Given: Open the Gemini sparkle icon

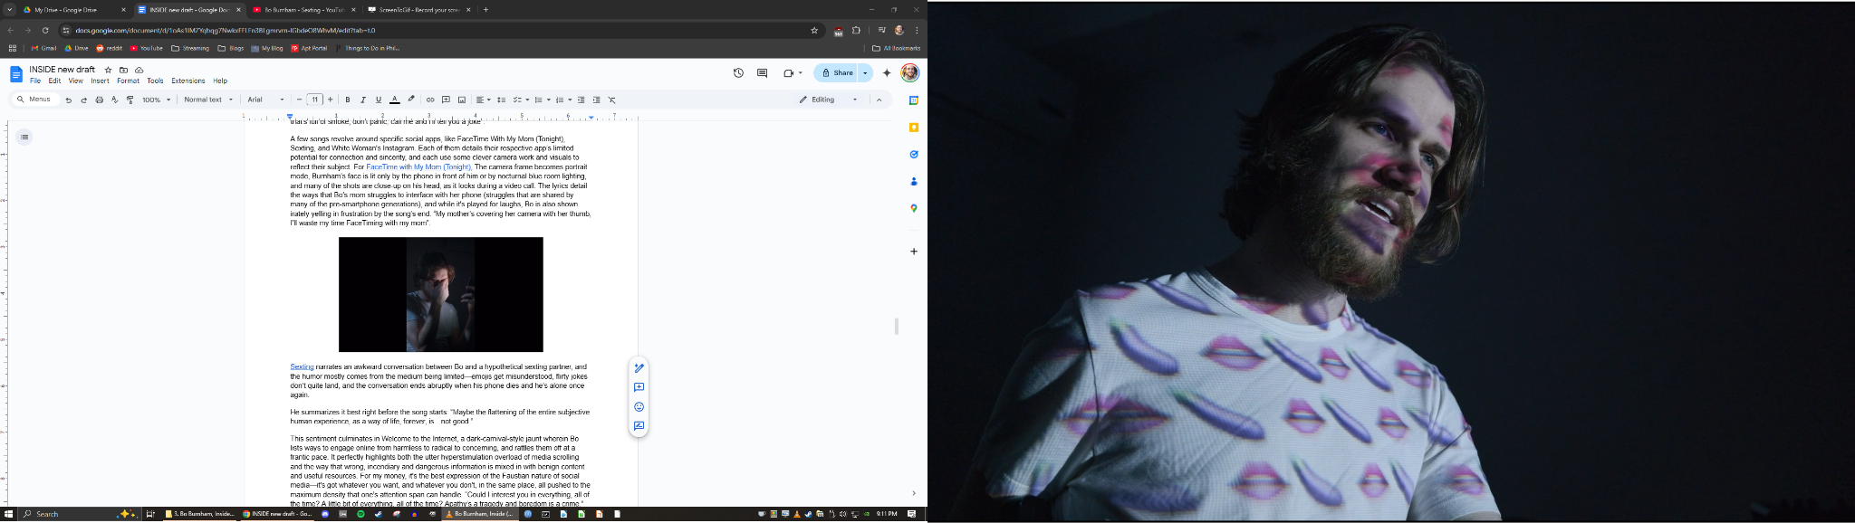Looking at the screenshot, I should point(887,73).
